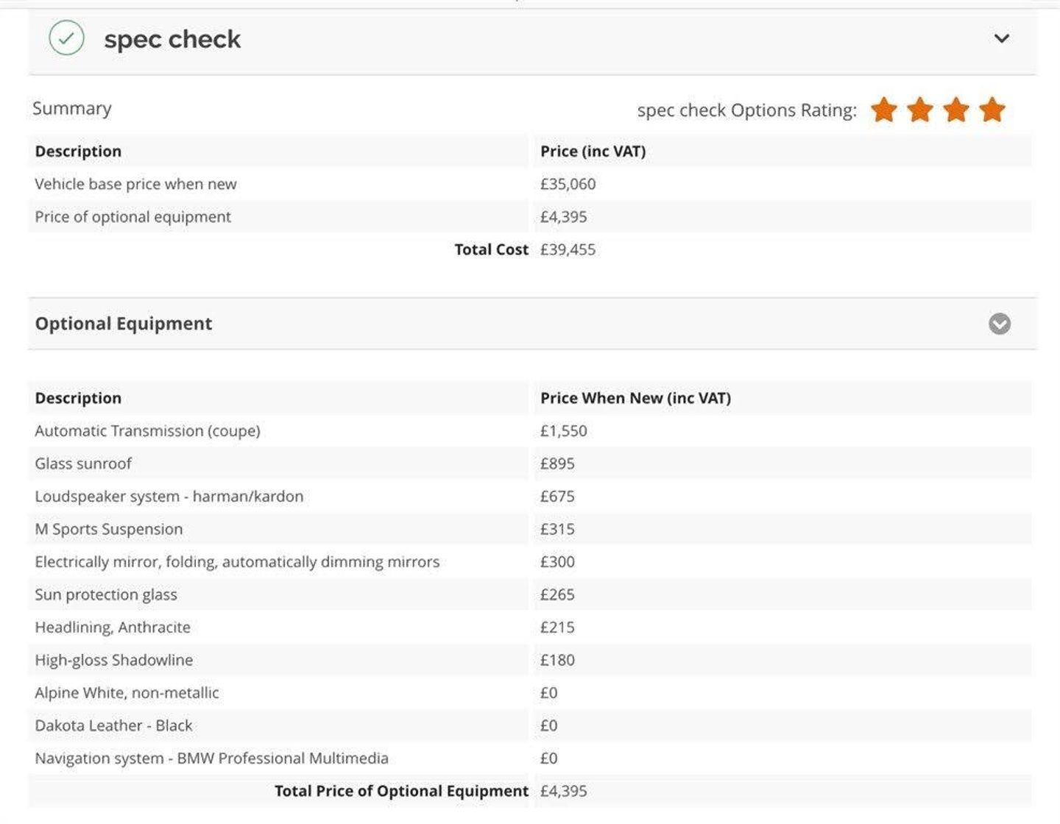Click the green checkmark spec check icon
1060x824 pixels.
[x=66, y=38]
